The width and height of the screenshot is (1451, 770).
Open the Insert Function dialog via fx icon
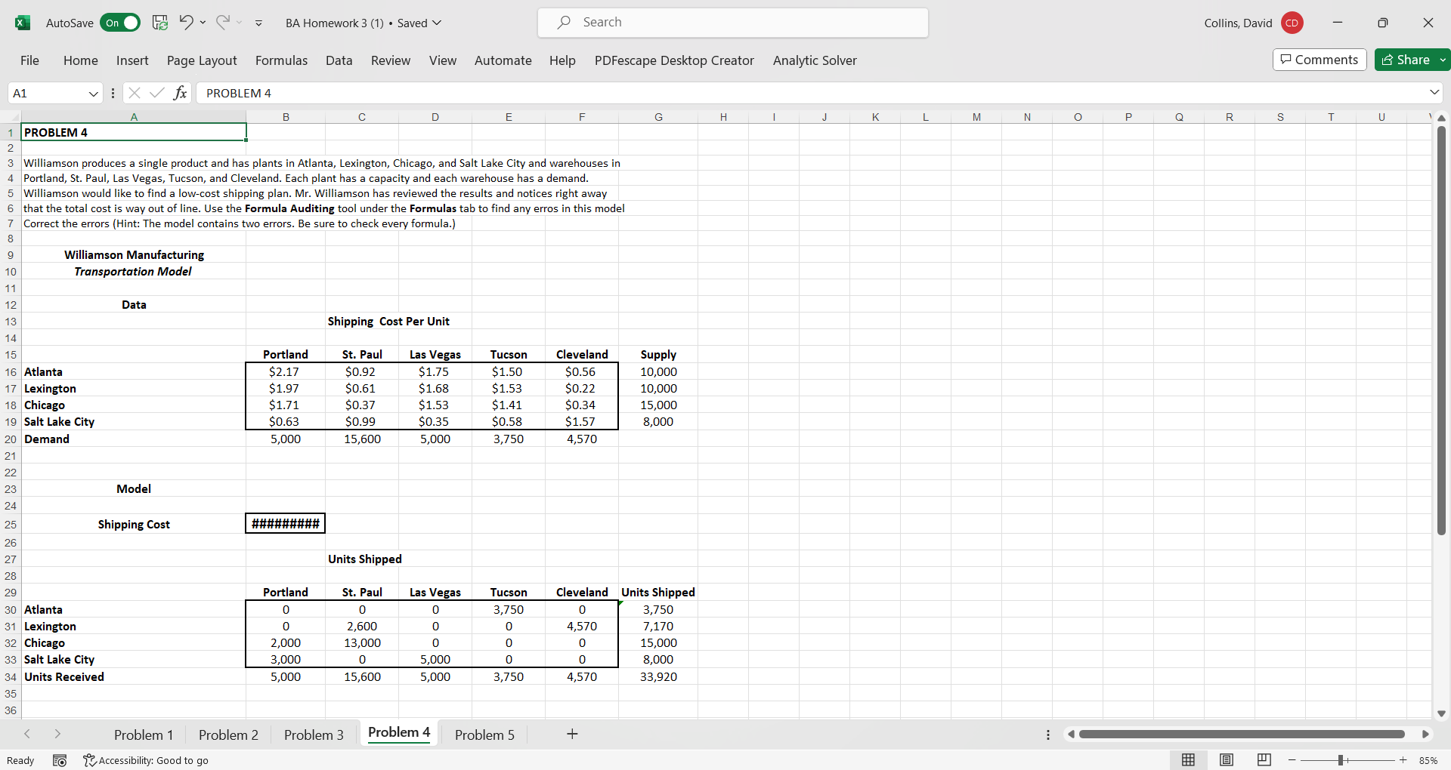coord(180,93)
